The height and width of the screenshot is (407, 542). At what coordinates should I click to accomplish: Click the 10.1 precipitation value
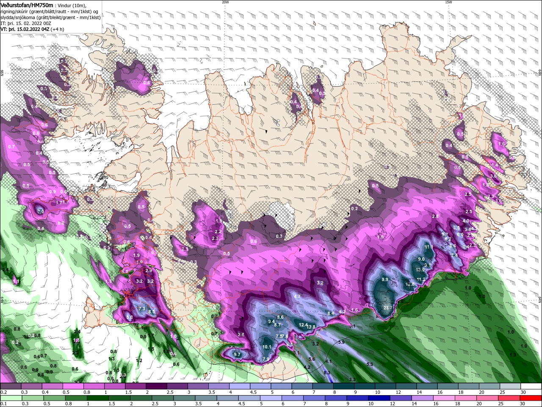tap(267, 347)
